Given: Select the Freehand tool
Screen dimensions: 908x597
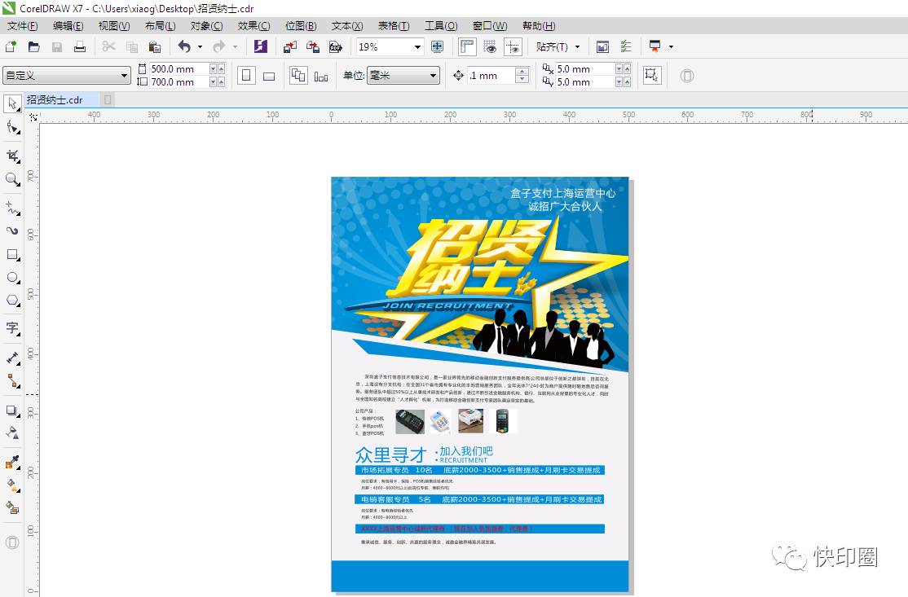Looking at the screenshot, I should (x=12, y=208).
